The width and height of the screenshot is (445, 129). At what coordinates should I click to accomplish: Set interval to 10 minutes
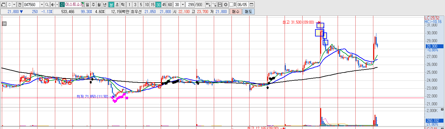(x=147, y=5)
